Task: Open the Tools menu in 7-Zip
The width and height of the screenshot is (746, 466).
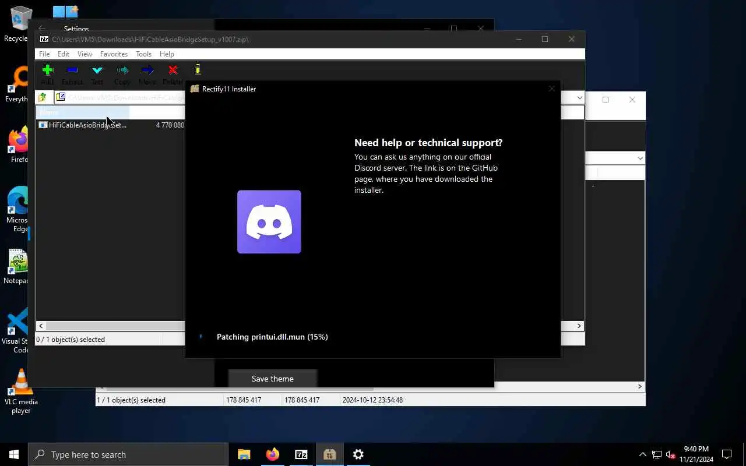Action: pyautogui.click(x=143, y=54)
